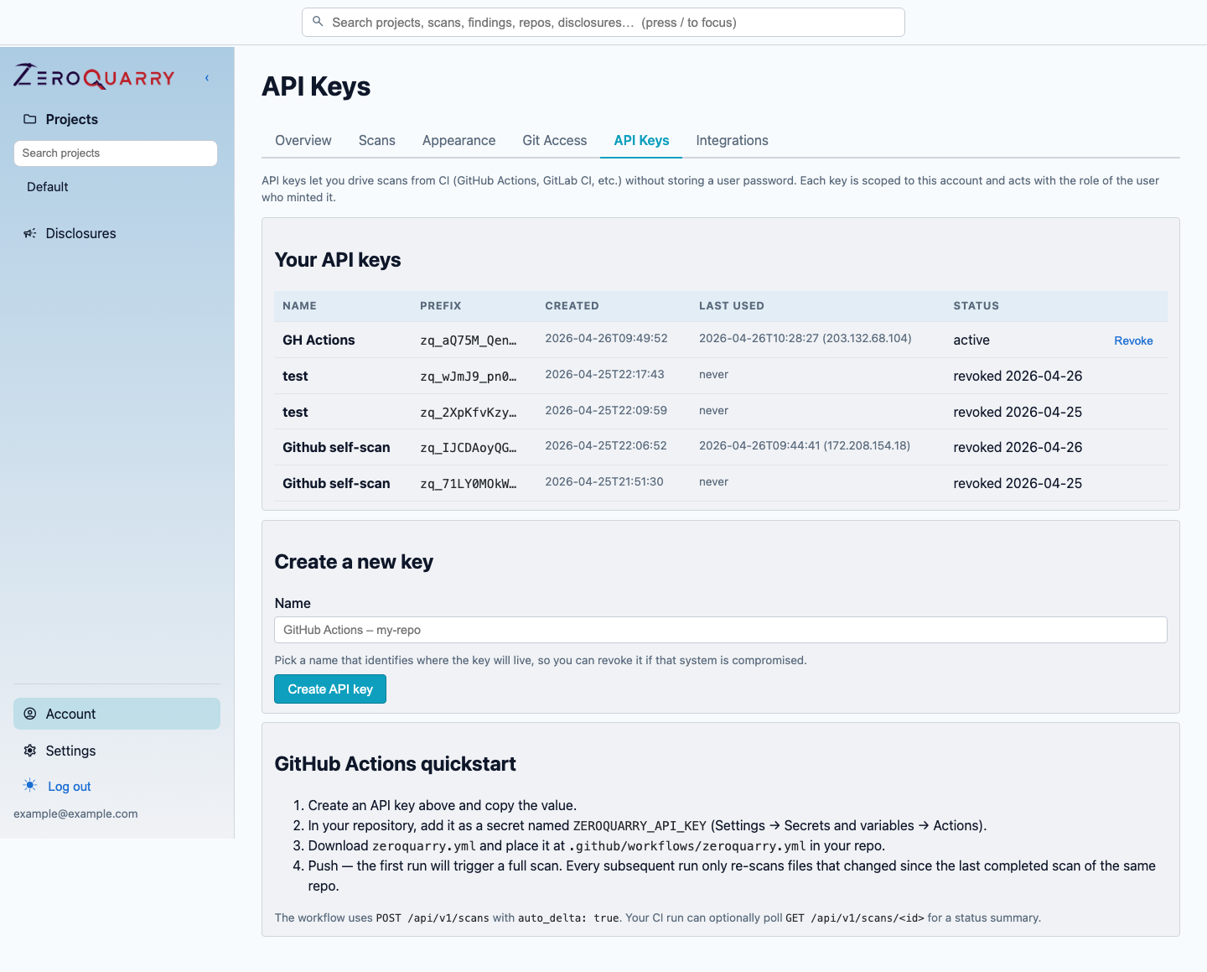
Task: Click the NAME column header
Action: click(299, 306)
